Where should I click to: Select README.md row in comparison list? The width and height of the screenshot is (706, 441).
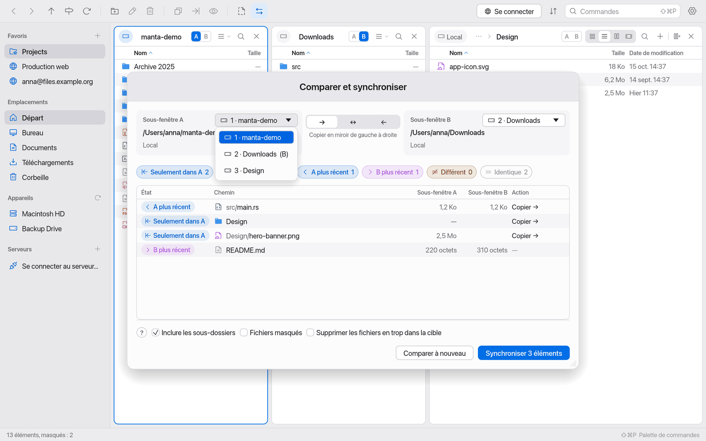click(353, 250)
